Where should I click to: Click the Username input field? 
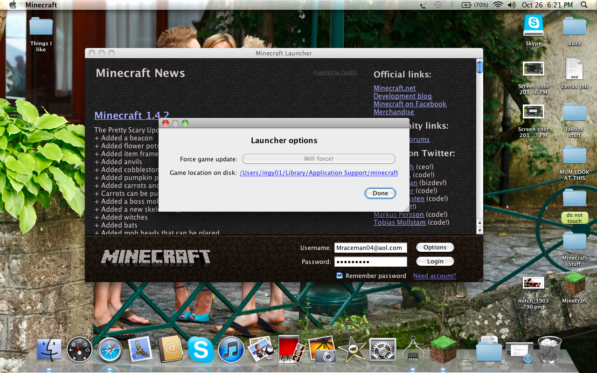(371, 248)
